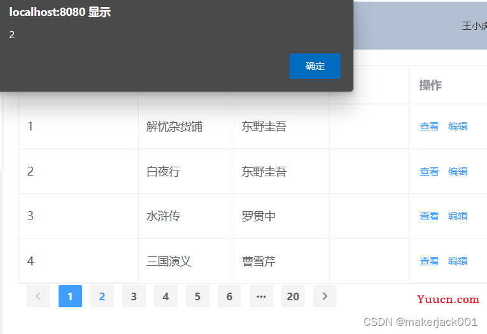View details of 白夜行 via 查看
The height and width of the screenshot is (334, 487).
click(429, 171)
